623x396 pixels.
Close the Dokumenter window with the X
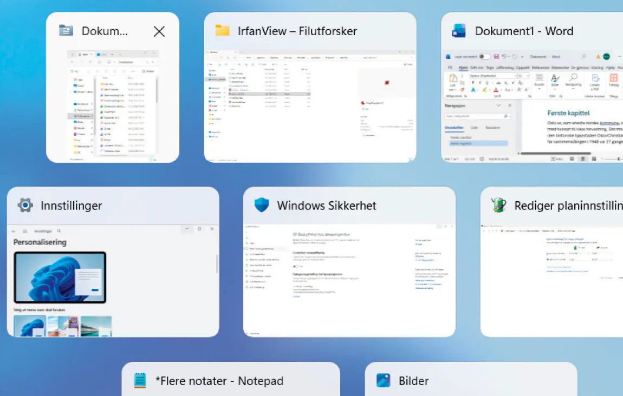pyautogui.click(x=159, y=31)
